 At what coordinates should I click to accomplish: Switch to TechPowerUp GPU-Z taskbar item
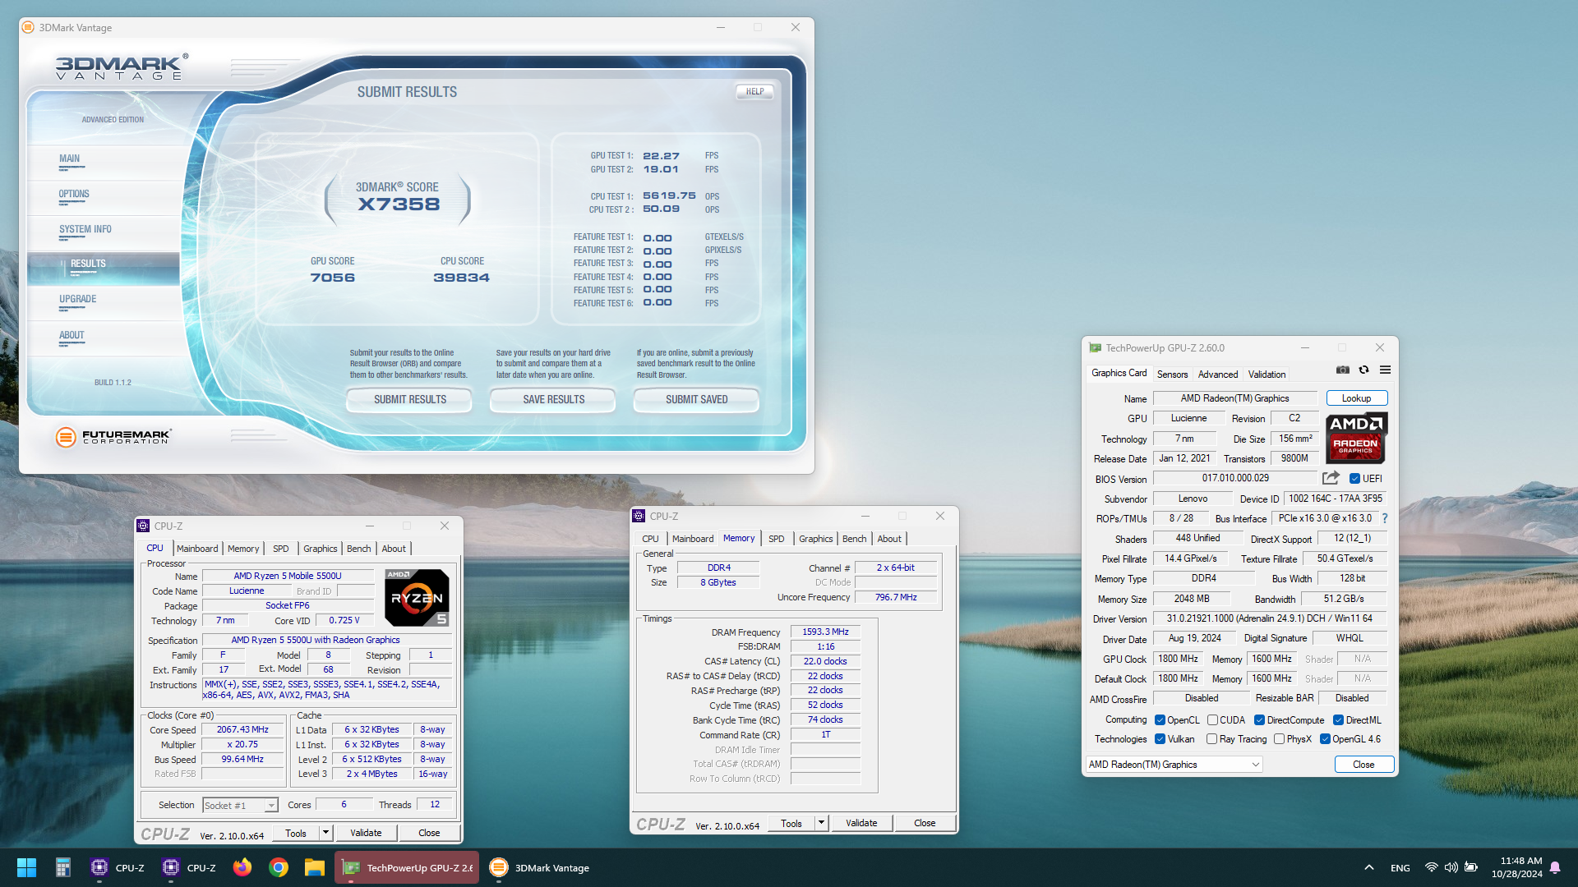click(407, 867)
